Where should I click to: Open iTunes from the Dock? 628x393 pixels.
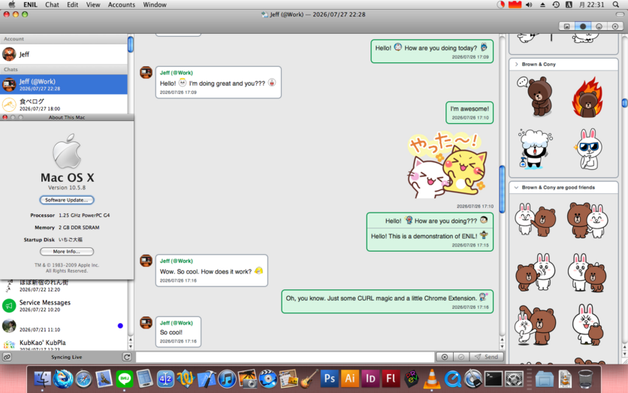(227, 379)
